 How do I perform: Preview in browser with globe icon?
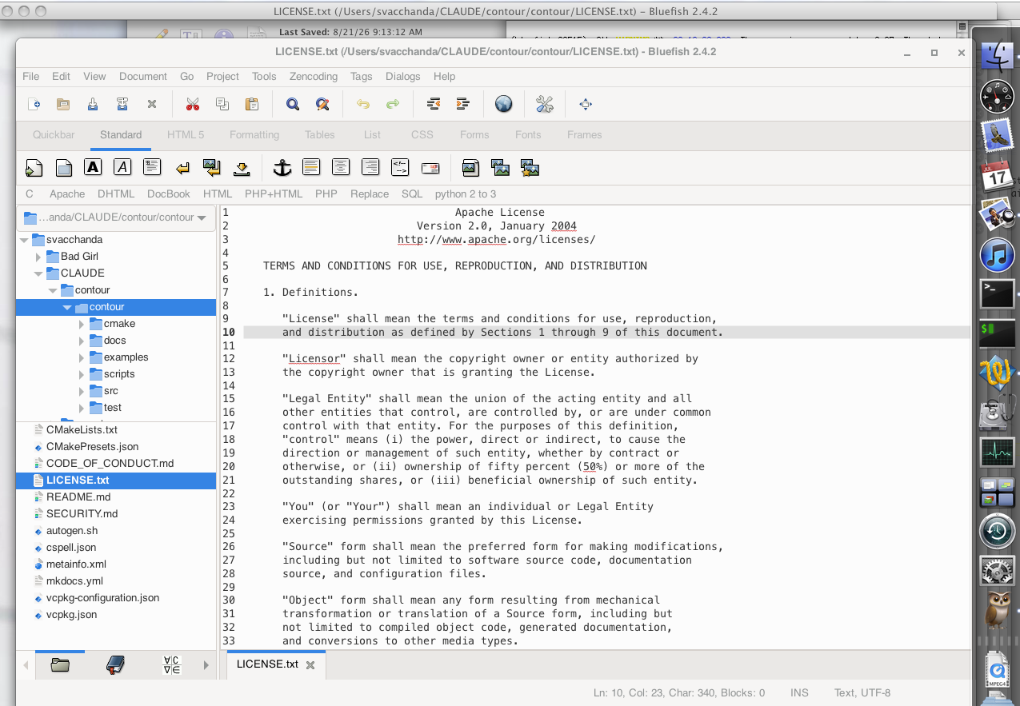coord(503,104)
